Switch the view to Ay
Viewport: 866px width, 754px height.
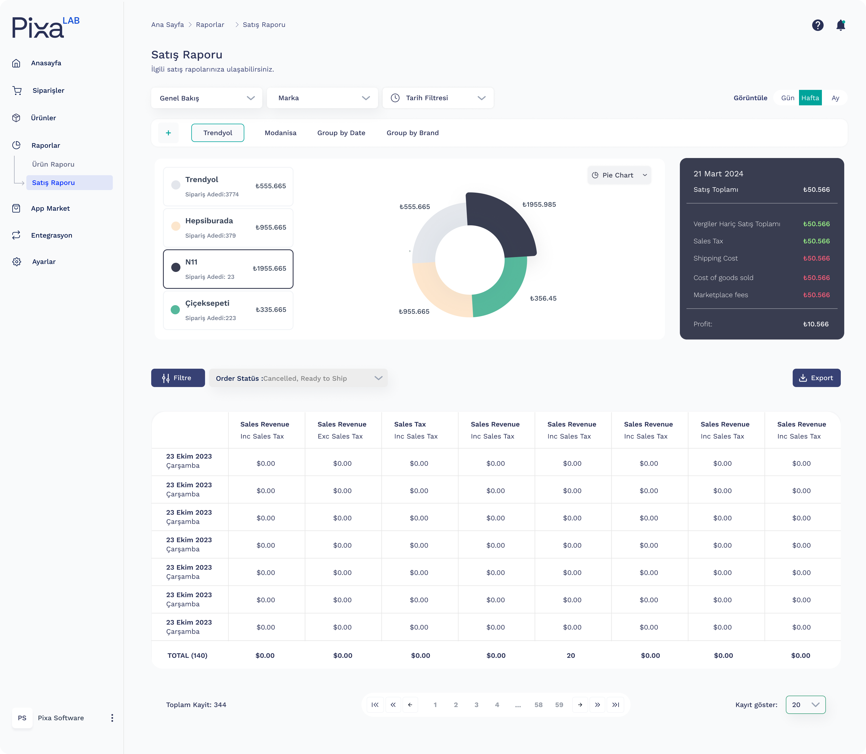(835, 98)
